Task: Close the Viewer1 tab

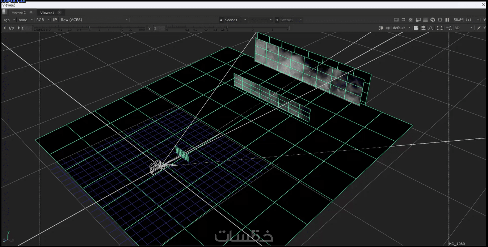Action: click(59, 13)
